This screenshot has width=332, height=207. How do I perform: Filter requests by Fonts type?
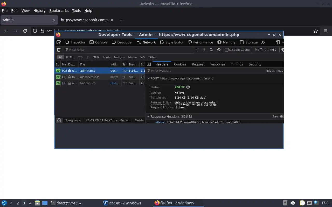coord(107,57)
